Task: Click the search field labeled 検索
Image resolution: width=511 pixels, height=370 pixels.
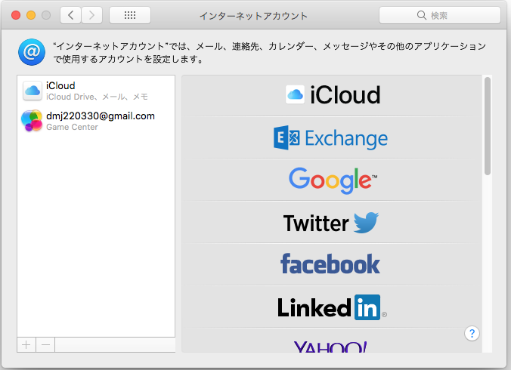Action: [440, 15]
